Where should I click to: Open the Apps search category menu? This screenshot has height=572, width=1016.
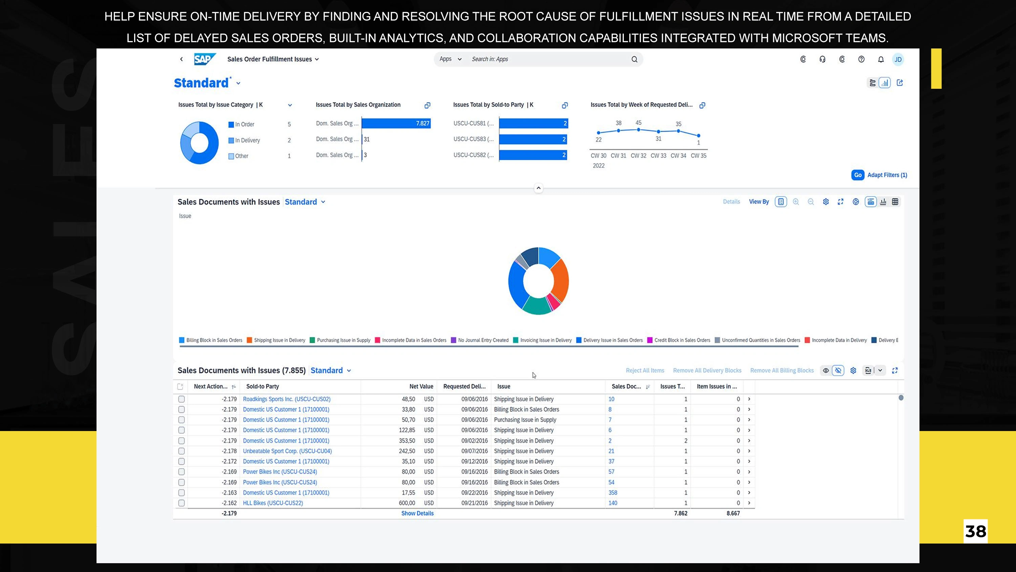click(450, 59)
